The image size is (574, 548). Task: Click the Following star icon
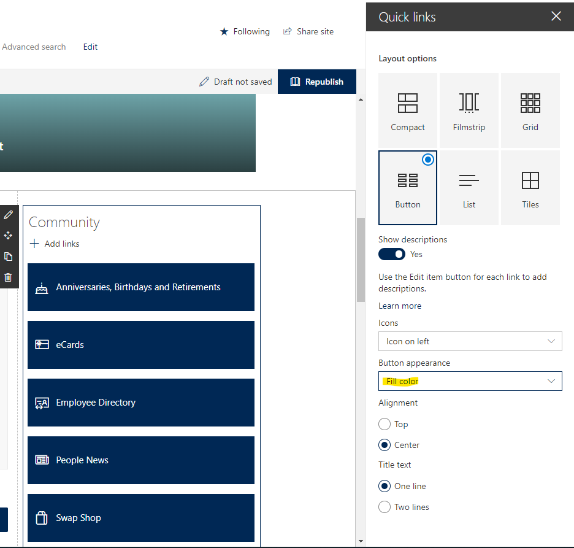pyautogui.click(x=224, y=31)
